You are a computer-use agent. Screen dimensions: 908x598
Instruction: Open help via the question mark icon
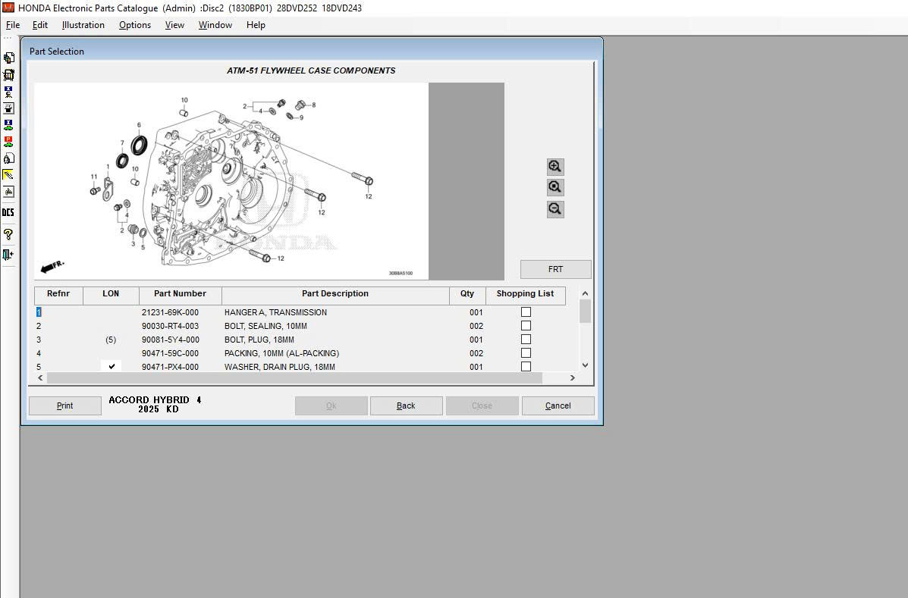click(x=8, y=234)
